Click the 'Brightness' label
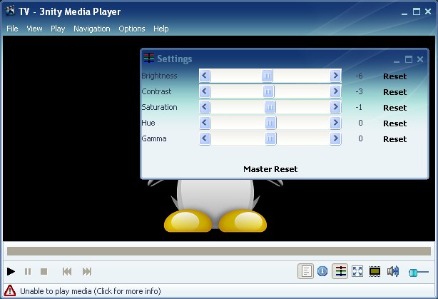Screen dimensions: 438x299 point(159,76)
